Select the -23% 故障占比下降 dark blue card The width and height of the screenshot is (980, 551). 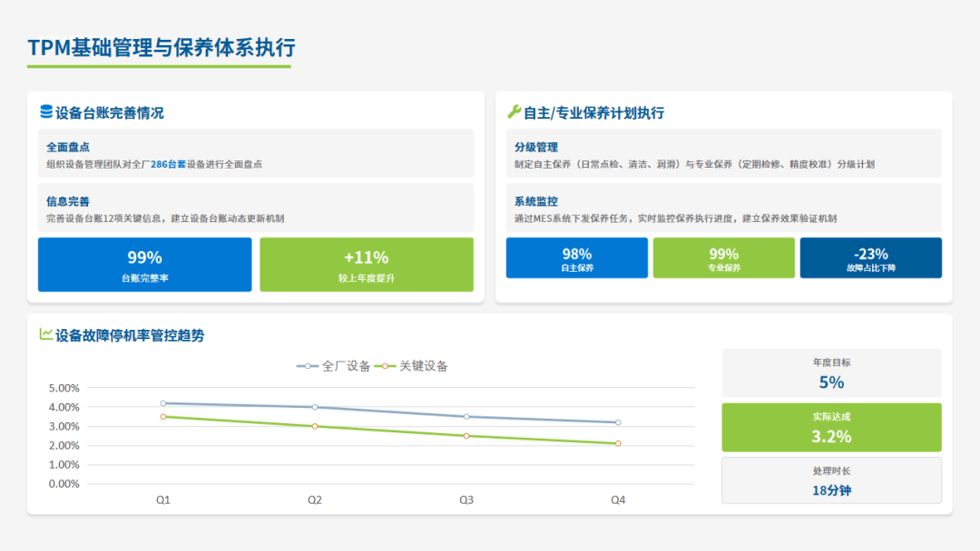click(x=870, y=258)
